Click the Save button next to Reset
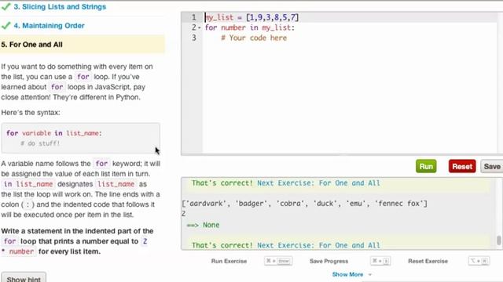 coord(491,166)
